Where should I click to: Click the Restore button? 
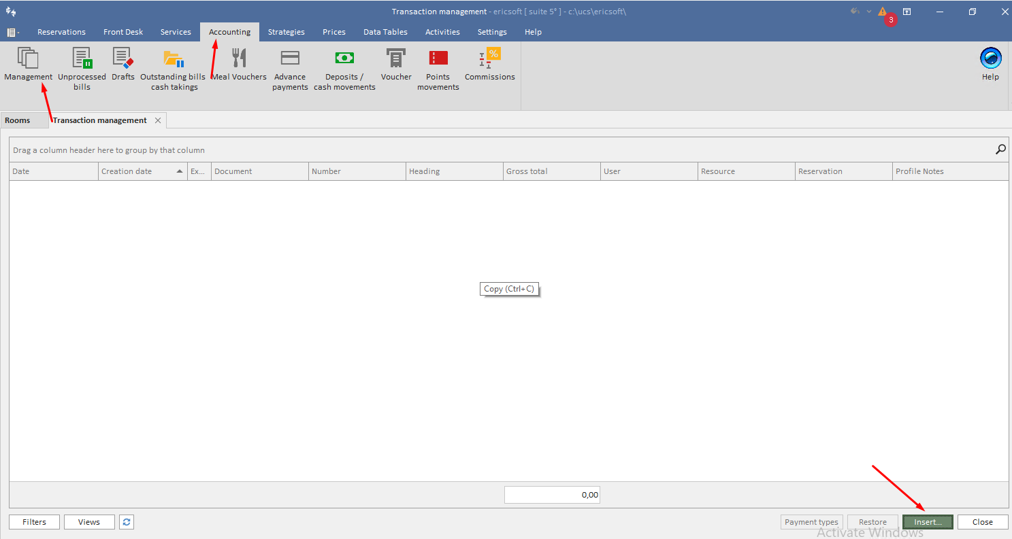872,522
